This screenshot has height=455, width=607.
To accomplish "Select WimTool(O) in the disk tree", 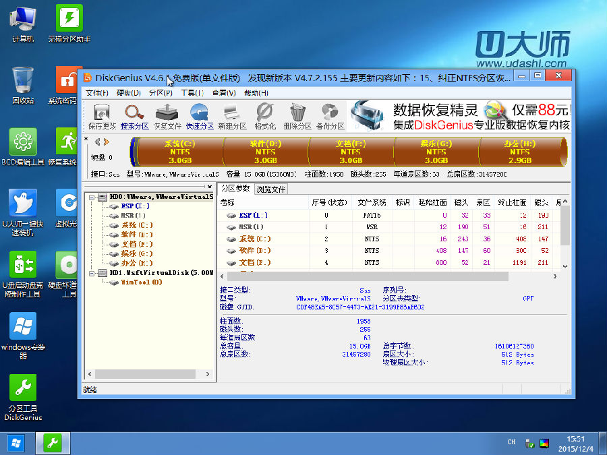I will tap(142, 282).
